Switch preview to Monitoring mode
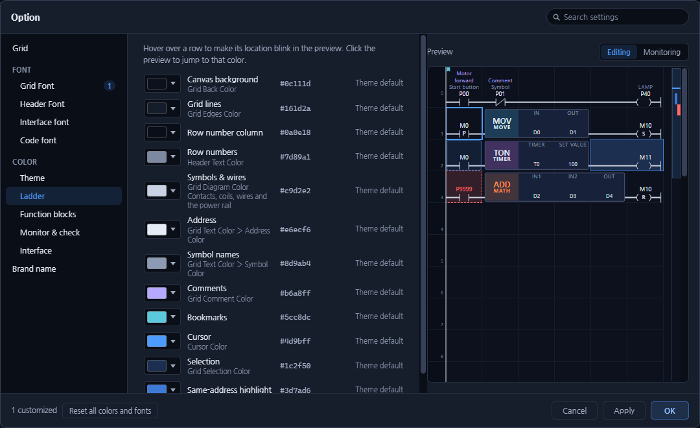This screenshot has height=428, width=700. click(x=662, y=53)
